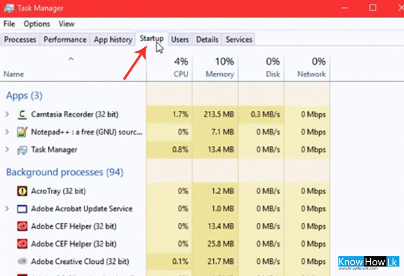Switch to the App history tab
Screen dimensions: 404x276
(113, 40)
